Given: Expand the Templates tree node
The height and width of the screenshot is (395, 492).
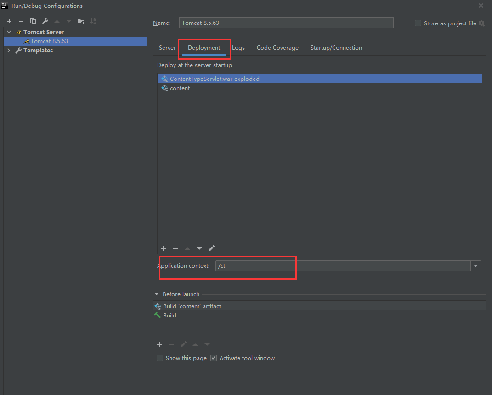Looking at the screenshot, I should pos(9,51).
